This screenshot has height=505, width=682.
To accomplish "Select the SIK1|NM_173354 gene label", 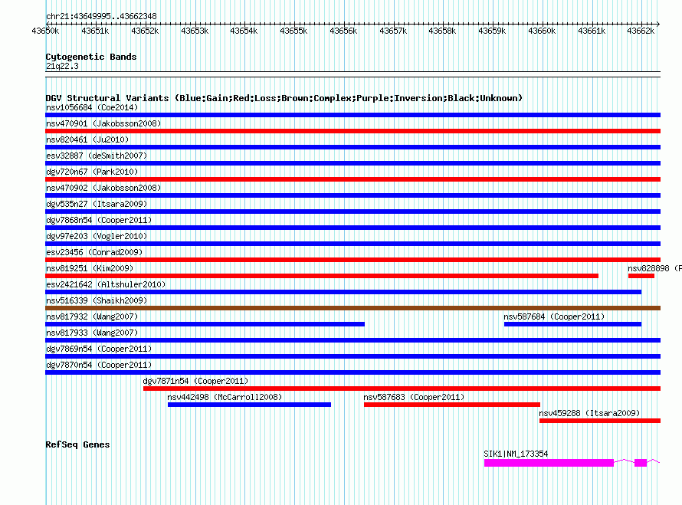I will coord(516,454).
